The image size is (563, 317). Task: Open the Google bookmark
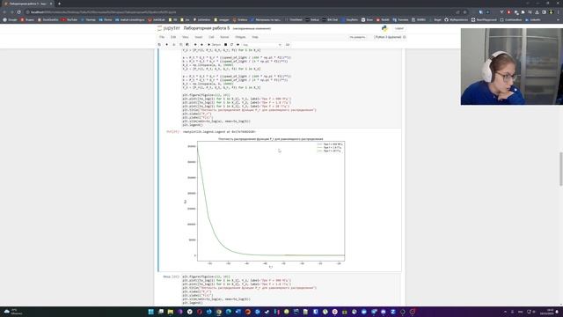[x=10, y=19]
